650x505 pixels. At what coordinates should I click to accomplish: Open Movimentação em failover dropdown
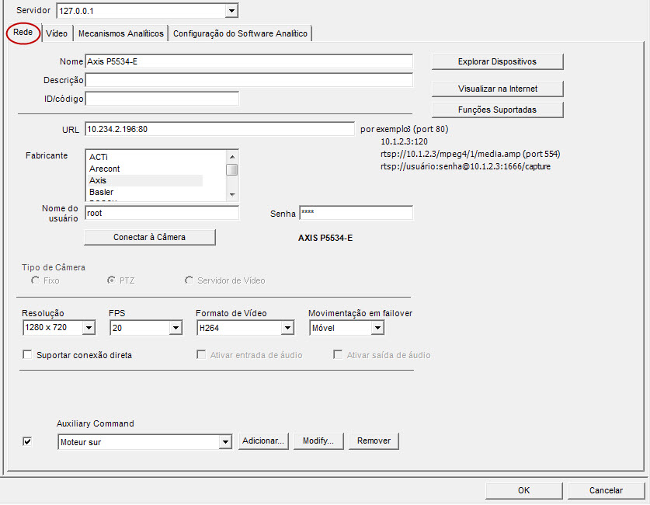pos(377,328)
